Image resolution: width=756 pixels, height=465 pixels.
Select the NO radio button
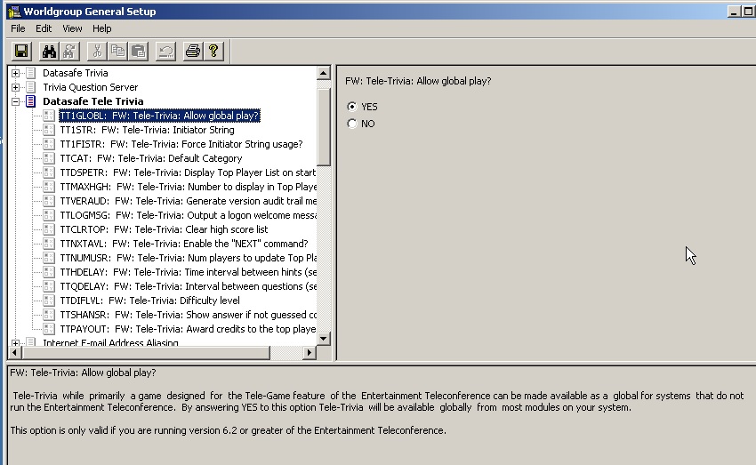coord(352,124)
